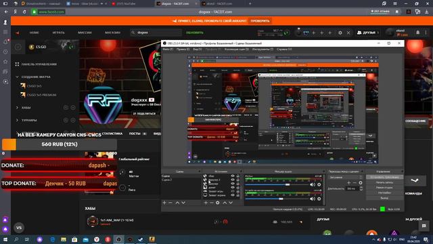The image size is (433, 244).
Task: Set the first mixer channel volume slider
Action: pyautogui.click(x=277, y=184)
